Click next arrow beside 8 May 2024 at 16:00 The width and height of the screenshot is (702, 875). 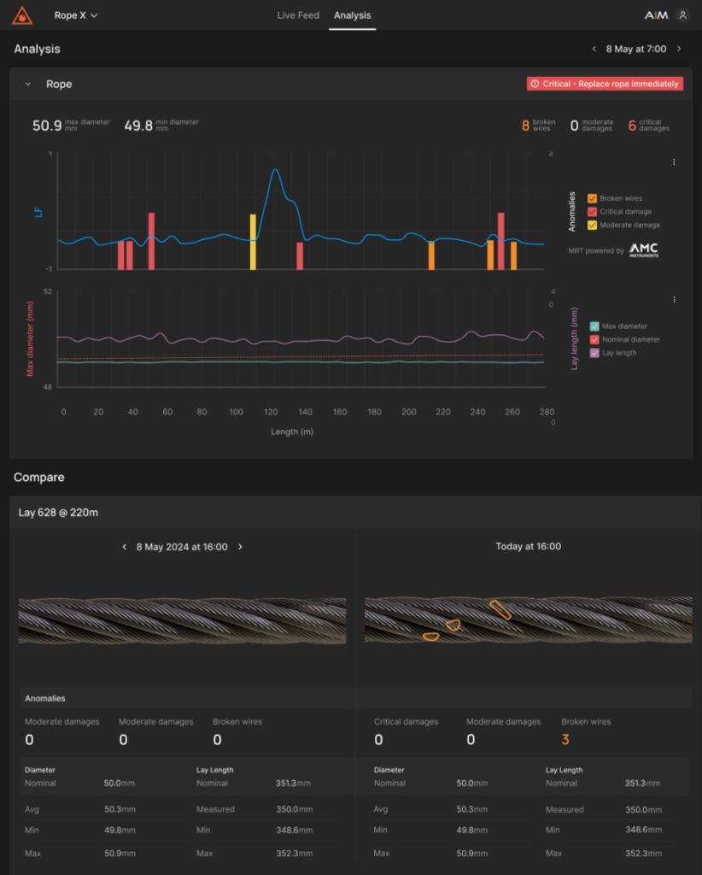(240, 547)
